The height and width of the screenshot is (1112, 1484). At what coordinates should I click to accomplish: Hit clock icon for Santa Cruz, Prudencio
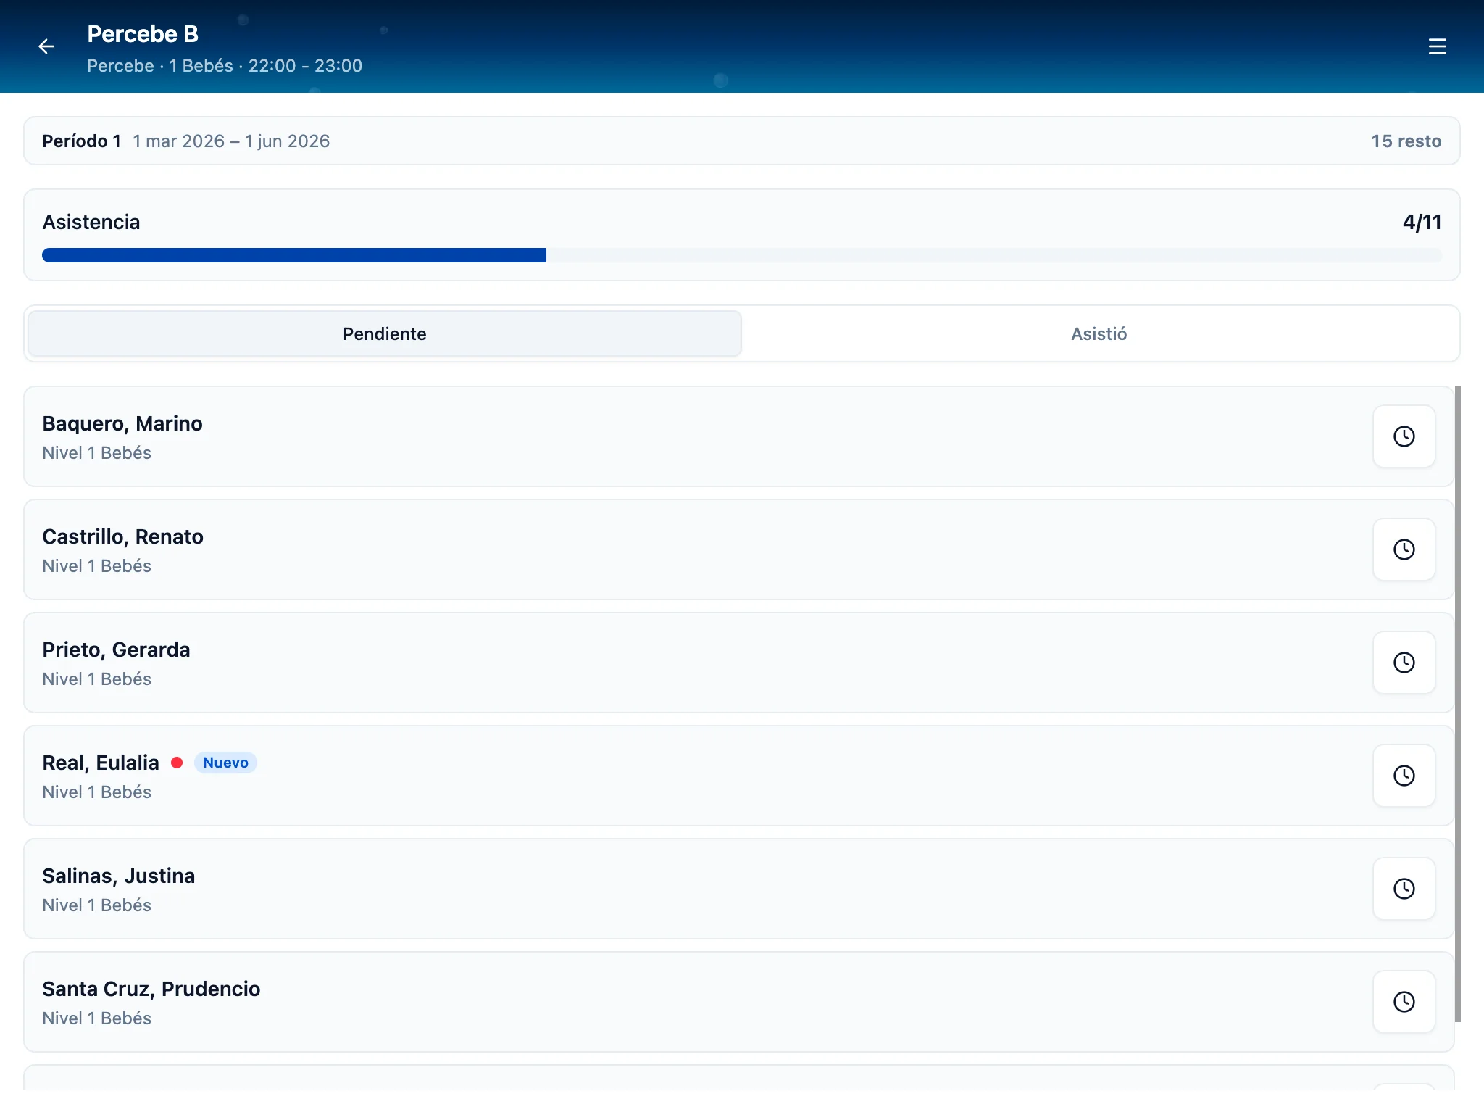[1404, 1002]
